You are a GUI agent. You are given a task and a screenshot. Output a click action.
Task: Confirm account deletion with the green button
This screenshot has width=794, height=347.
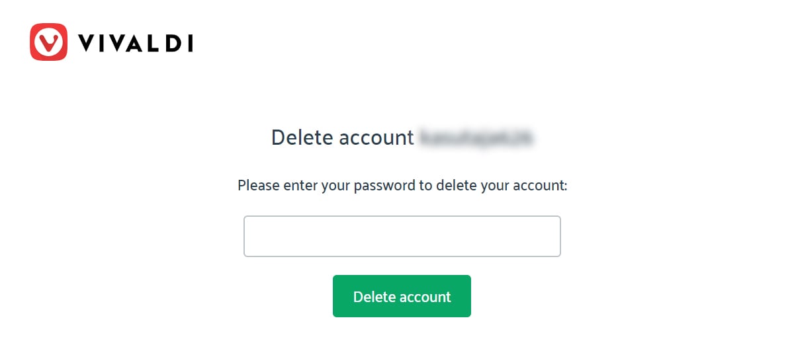coord(402,296)
